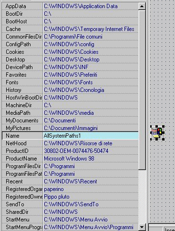Image resolution: width=175 pixels, height=231 pixels.
Task: Click value C:\WINDOWS\Recent
Action: (71, 181)
